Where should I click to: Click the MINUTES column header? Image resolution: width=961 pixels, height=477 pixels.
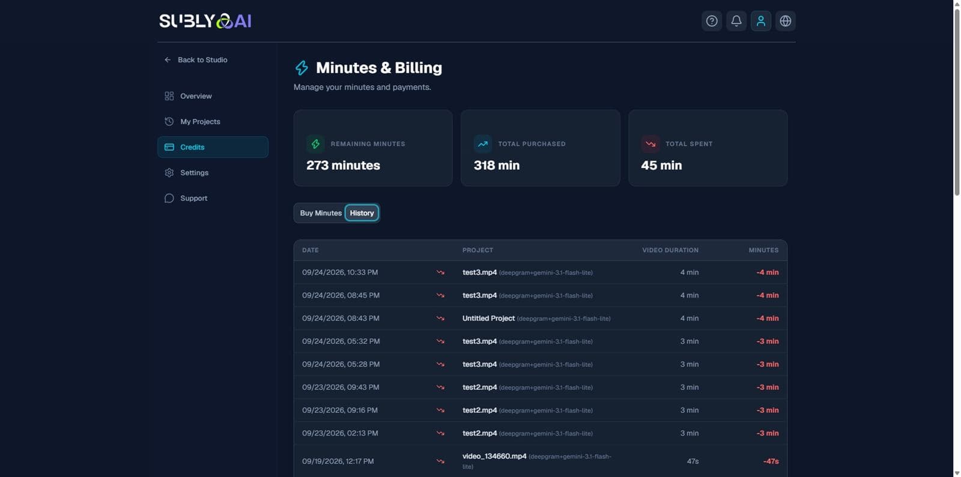click(763, 250)
